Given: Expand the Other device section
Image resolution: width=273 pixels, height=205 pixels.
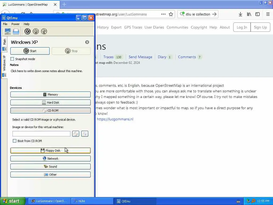Looking at the screenshot, I should (50, 175).
